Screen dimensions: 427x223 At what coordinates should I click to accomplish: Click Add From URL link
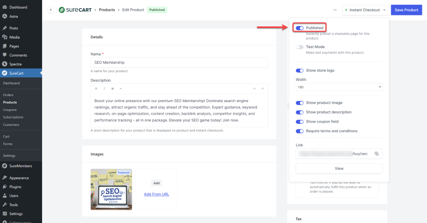(x=157, y=194)
